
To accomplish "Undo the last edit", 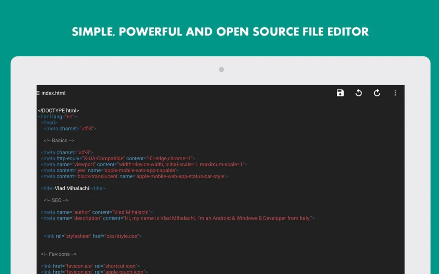I will (x=359, y=93).
